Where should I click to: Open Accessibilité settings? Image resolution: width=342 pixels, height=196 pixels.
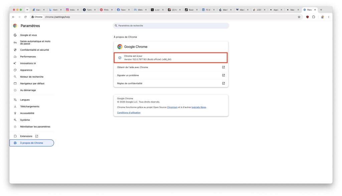[27, 113]
